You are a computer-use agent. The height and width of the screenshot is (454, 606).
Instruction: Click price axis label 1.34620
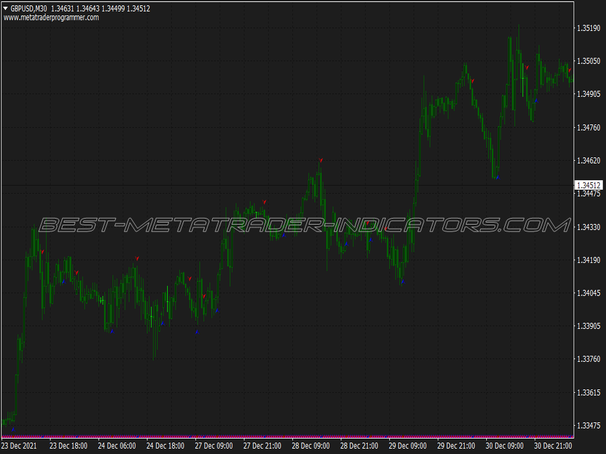(x=588, y=161)
